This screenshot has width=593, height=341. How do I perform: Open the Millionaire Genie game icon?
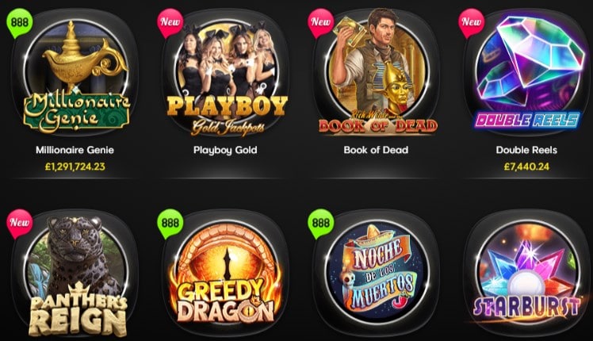[75, 74]
